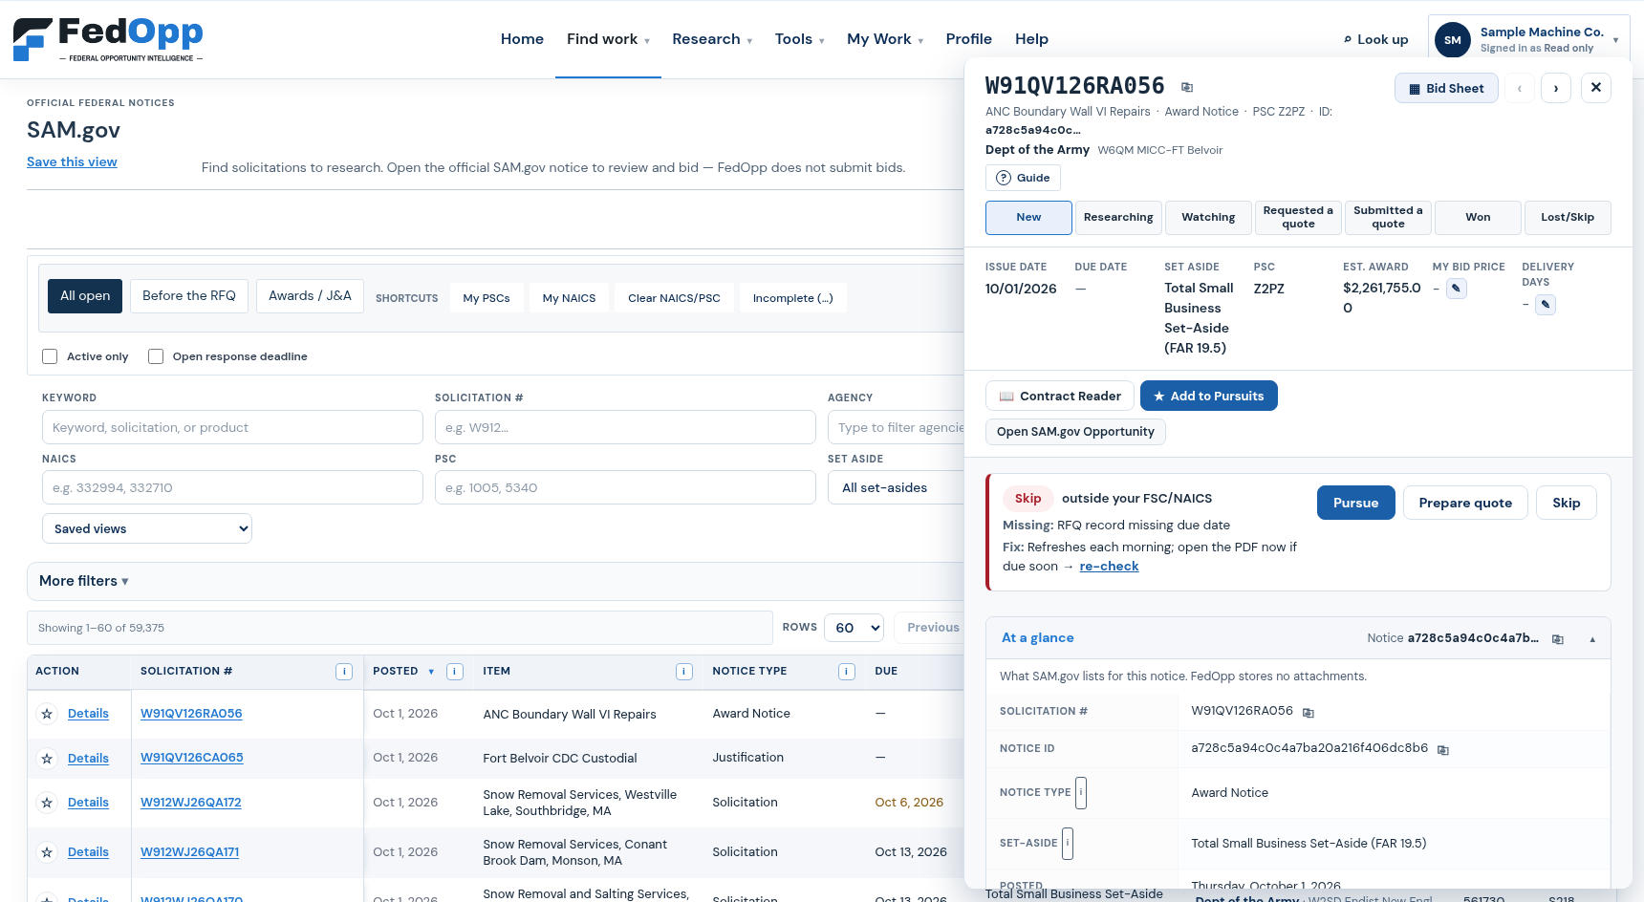
Task: Click the Pursue button
Action: (x=1355, y=503)
